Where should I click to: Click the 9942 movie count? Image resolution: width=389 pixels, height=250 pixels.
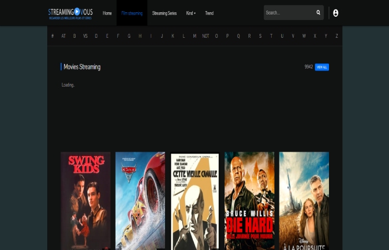coord(308,67)
